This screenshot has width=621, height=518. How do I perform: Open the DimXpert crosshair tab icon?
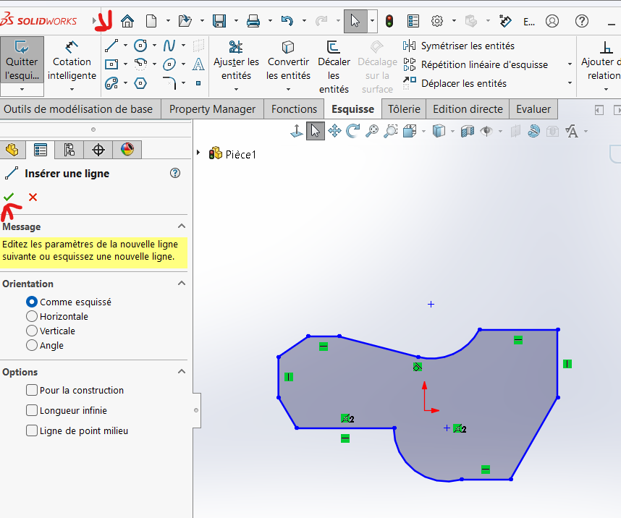click(x=98, y=150)
